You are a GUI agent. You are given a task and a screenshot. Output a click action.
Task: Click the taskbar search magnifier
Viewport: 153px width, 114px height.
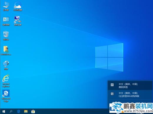pyautogui.click(x=11, y=111)
